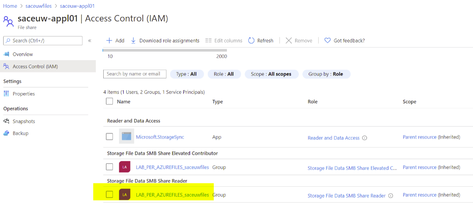Open Snapshots under Operations
Viewport: 473px width, 209px height.
[24, 122]
